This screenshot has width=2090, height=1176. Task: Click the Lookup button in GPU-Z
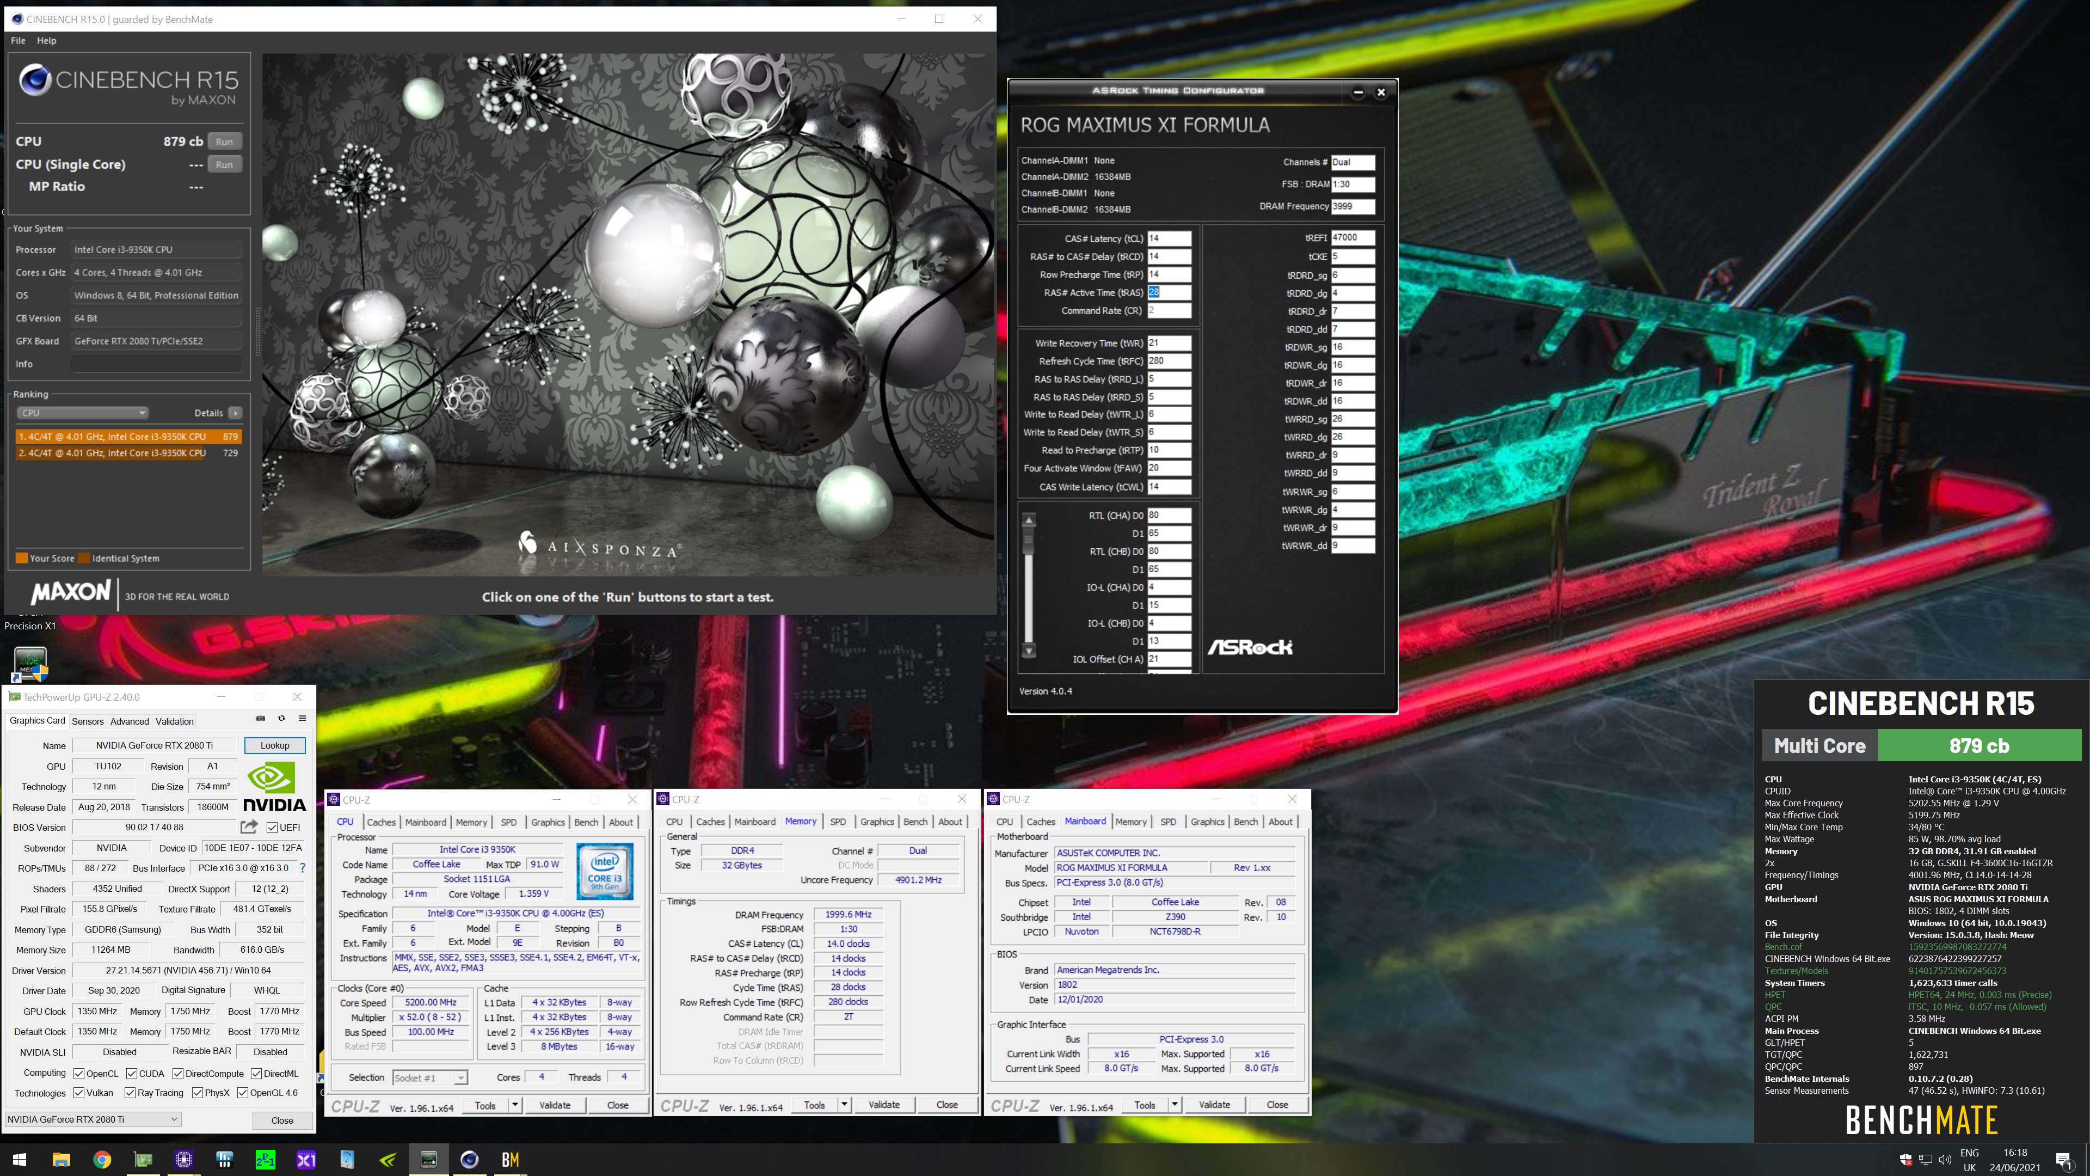275,745
